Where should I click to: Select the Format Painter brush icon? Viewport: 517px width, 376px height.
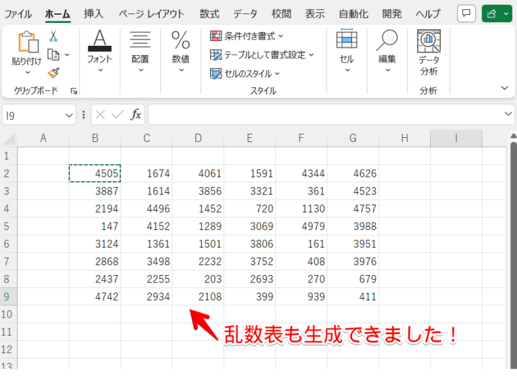(53, 73)
